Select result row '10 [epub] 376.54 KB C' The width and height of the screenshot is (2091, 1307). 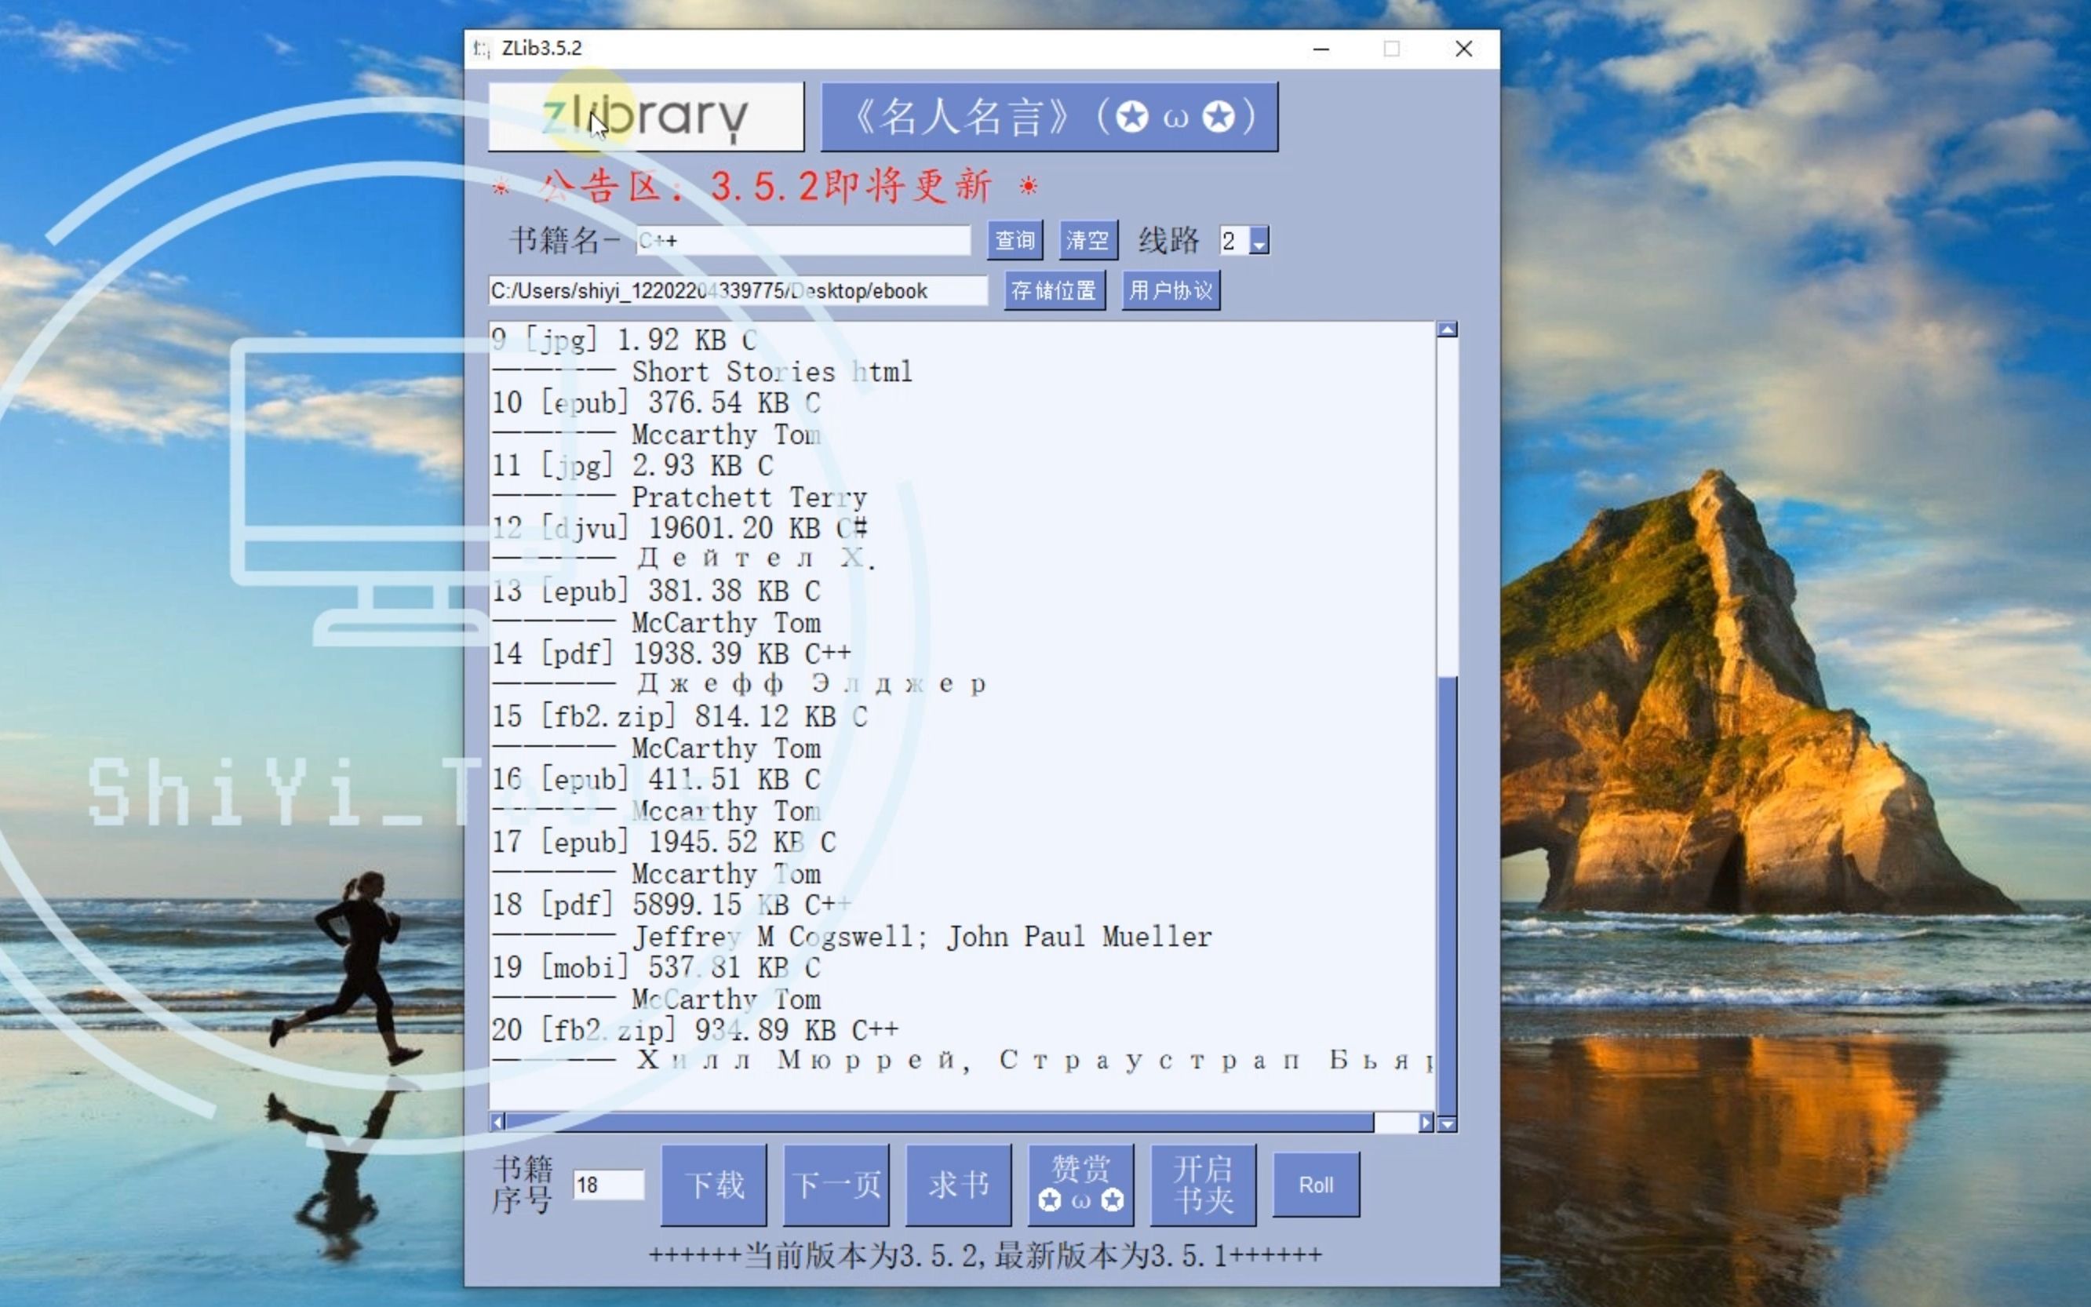(656, 402)
